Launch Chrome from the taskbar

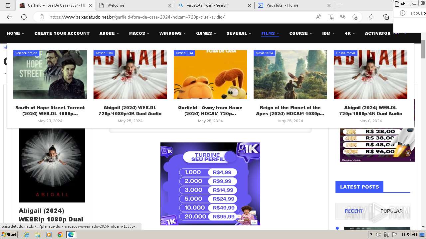pos(60,235)
